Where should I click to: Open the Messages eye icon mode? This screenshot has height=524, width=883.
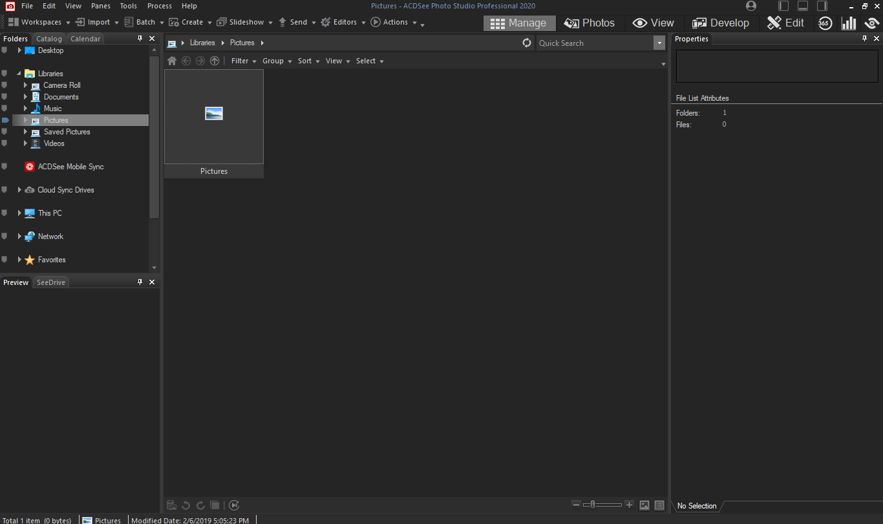click(x=871, y=23)
